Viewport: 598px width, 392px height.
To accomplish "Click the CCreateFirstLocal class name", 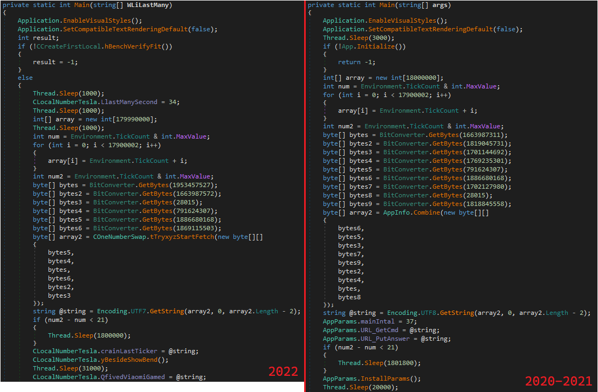I will (68, 46).
